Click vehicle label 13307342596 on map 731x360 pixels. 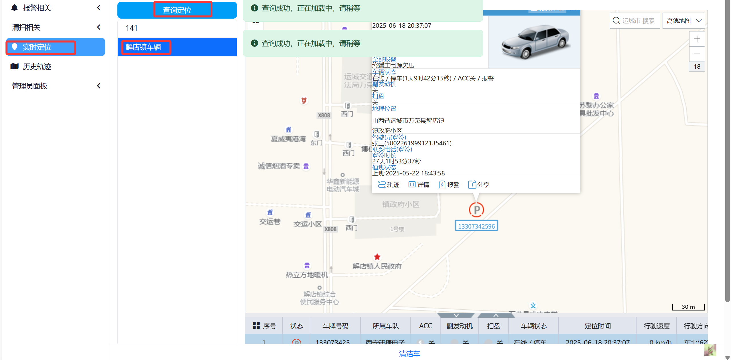click(x=476, y=226)
